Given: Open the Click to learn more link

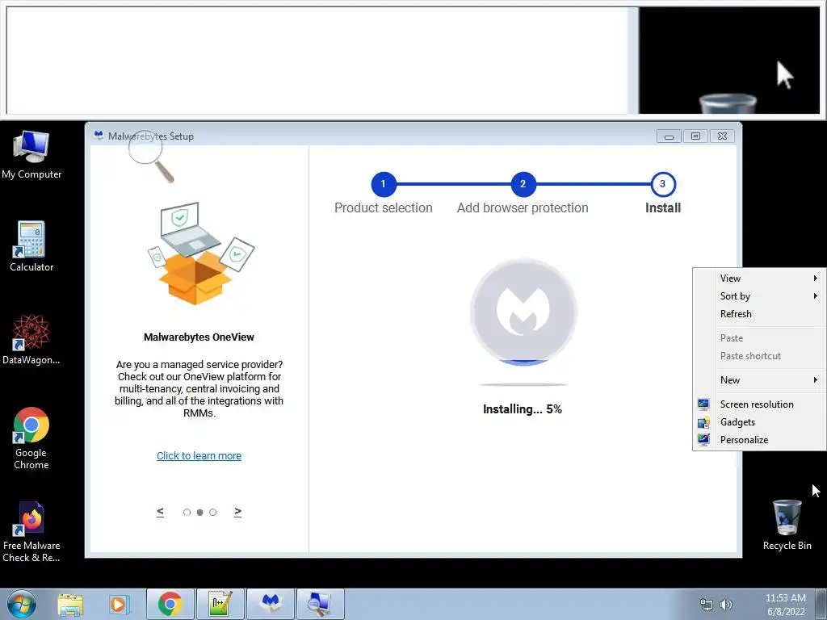Looking at the screenshot, I should [199, 455].
